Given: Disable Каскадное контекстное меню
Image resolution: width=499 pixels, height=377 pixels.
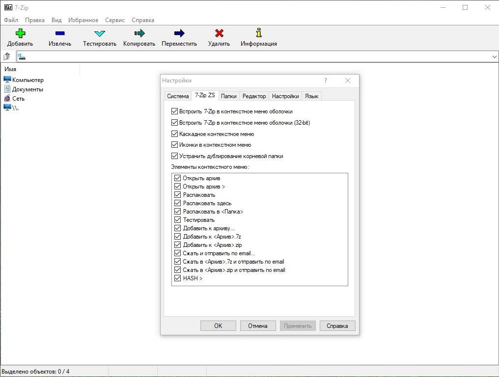Looking at the screenshot, I should pyautogui.click(x=174, y=134).
